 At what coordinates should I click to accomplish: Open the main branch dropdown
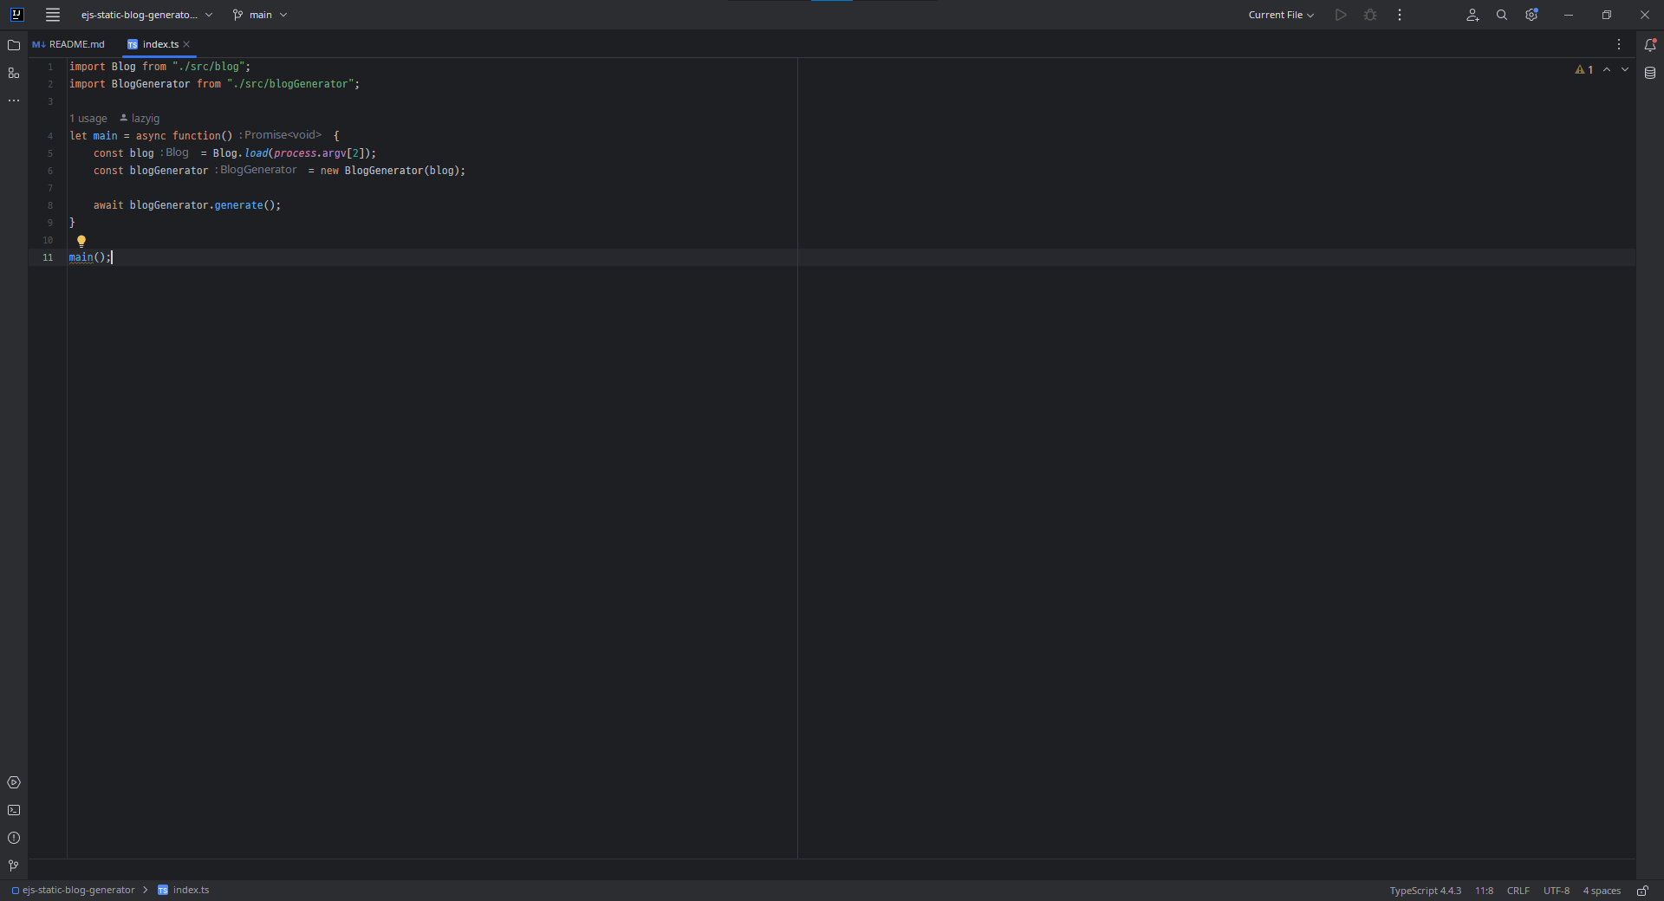coord(260,15)
